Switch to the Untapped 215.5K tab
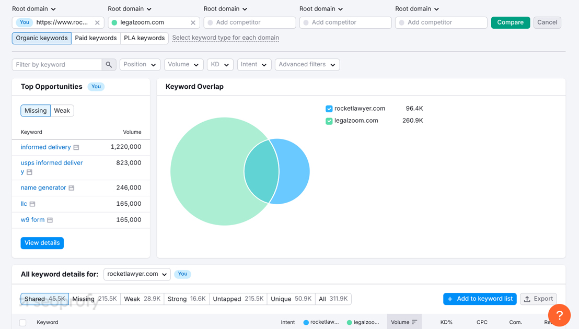This screenshot has width=579, height=329. click(238, 299)
